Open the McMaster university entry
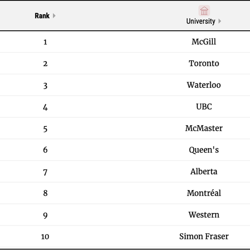This screenshot has height=250, width=250. [x=204, y=128]
